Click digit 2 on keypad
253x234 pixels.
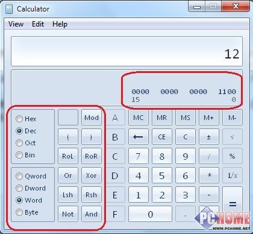click(x=162, y=195)
